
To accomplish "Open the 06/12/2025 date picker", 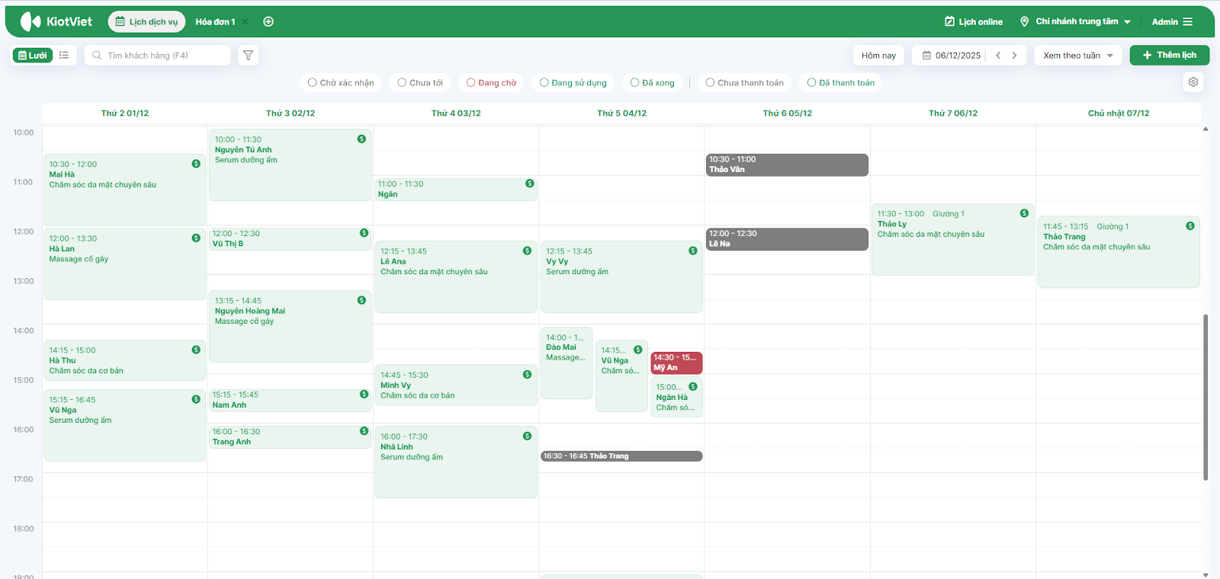I will pos(952,56).
